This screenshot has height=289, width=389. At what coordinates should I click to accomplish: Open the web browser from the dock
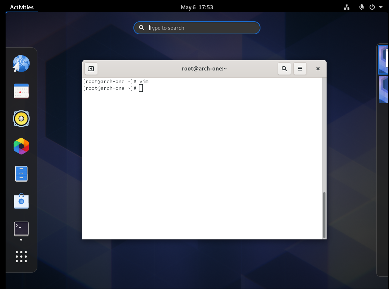(x=21, y=64)
